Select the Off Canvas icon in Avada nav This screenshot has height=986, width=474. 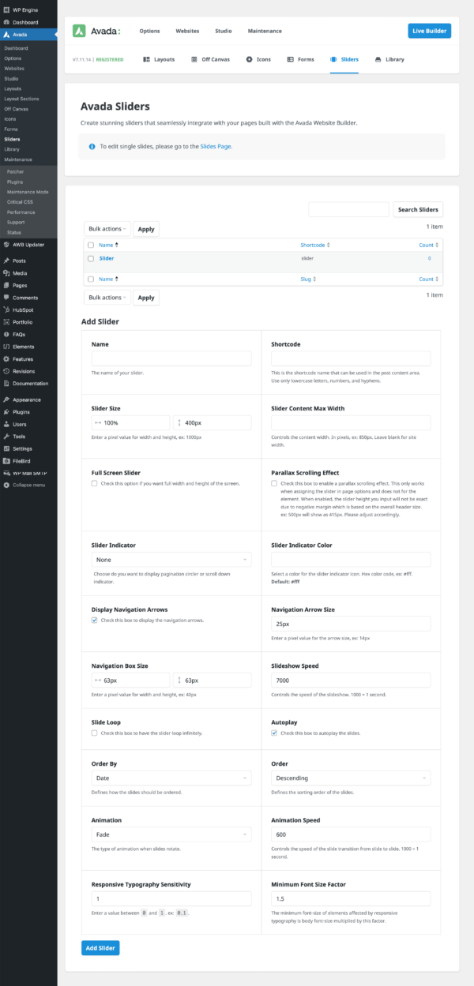[x=193, y=59]
